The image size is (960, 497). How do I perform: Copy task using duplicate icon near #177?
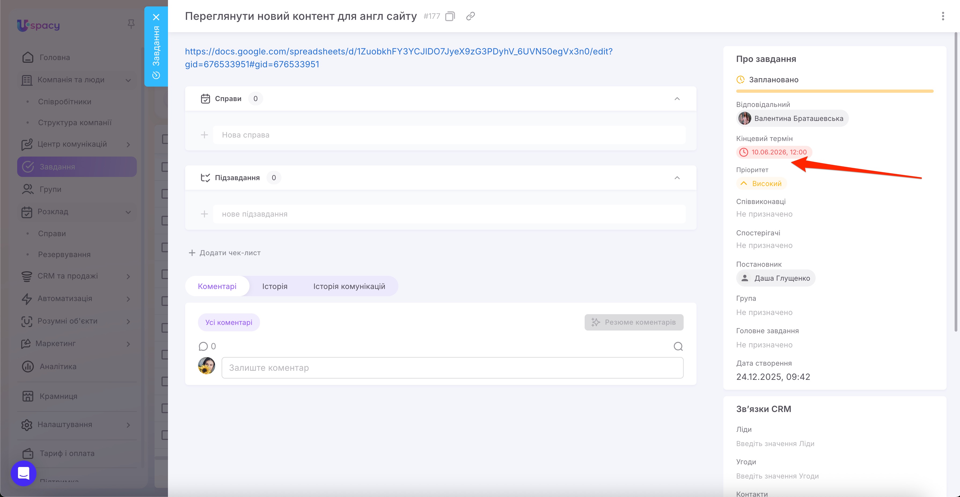click(x=450, y=16)
